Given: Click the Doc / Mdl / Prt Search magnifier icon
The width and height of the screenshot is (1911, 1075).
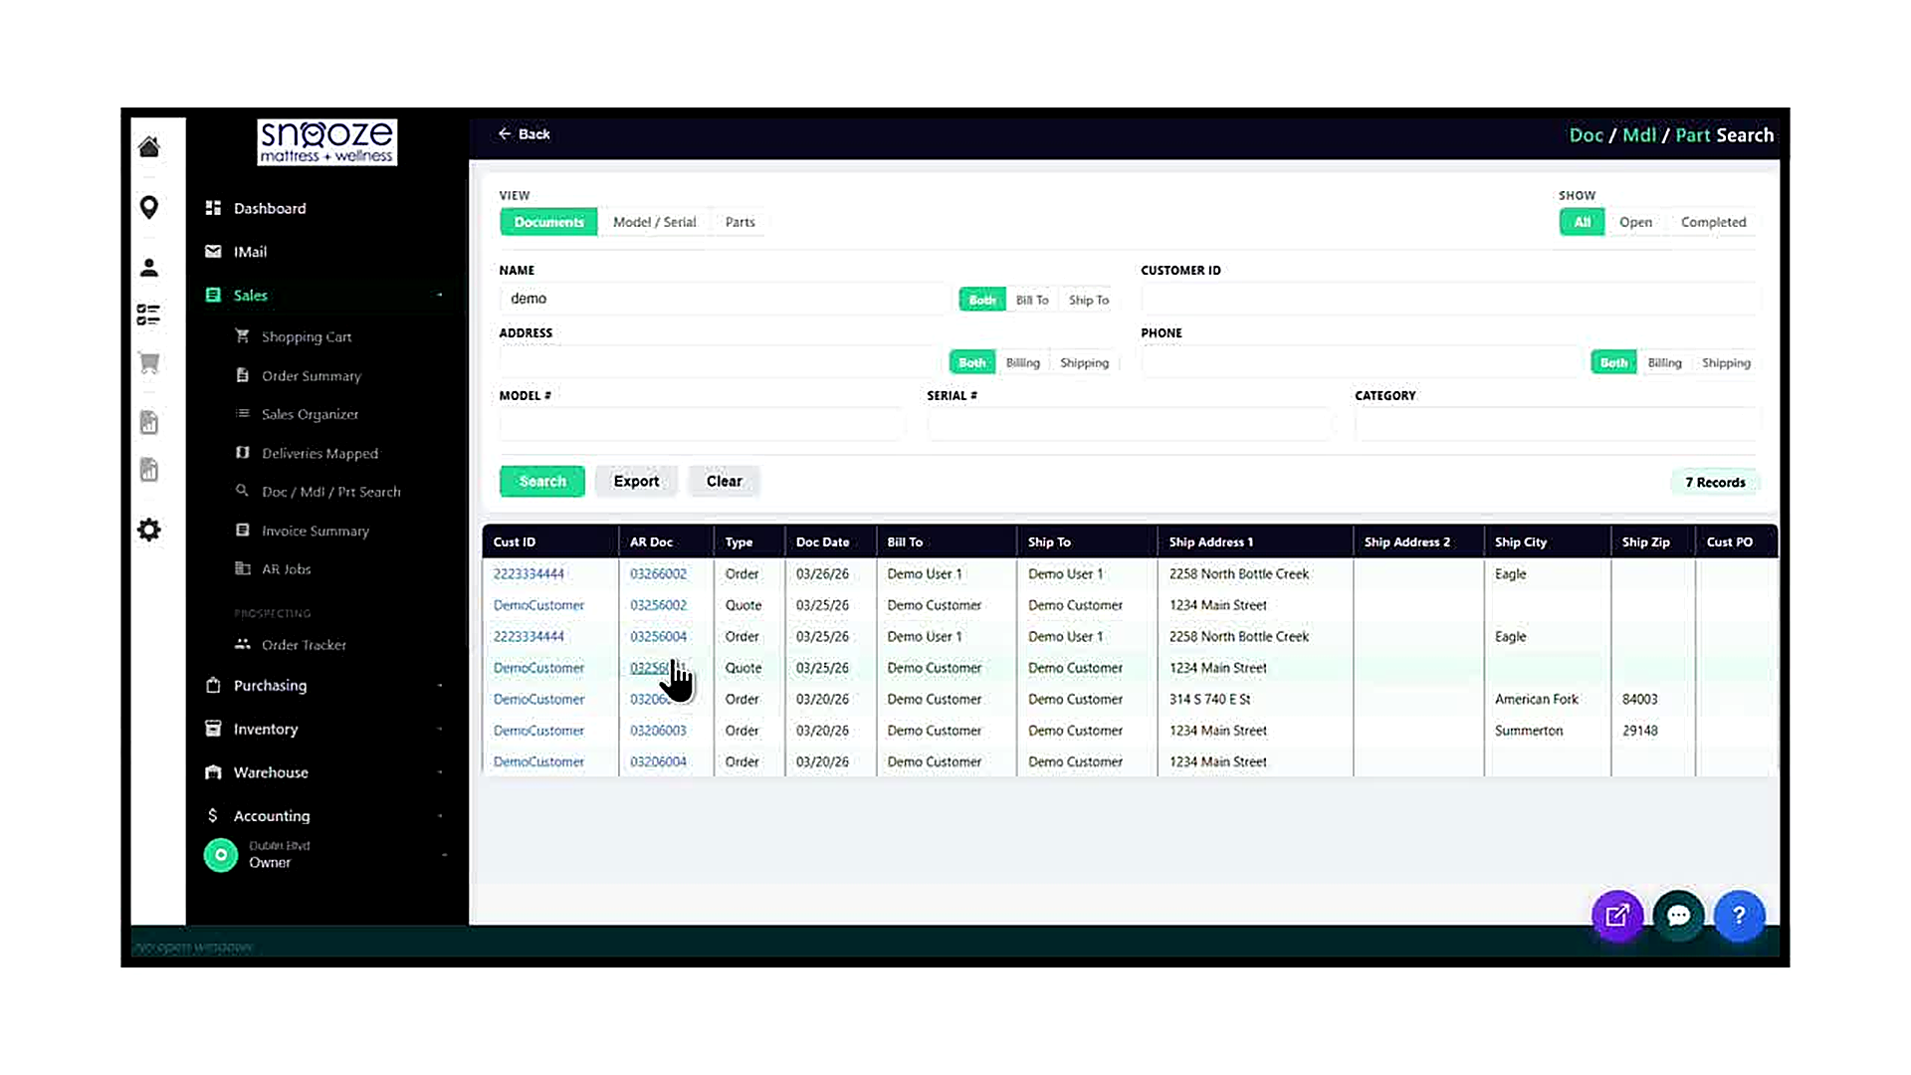Looking at the screenshot, I should point(242,491).
